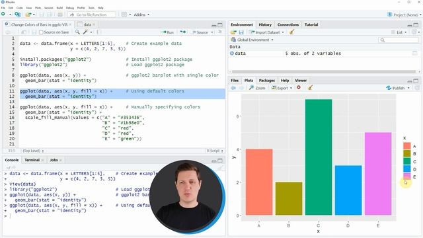Screen dimensions: 423x238
Task: Open the File menu
Action: (x=3, y=8)
